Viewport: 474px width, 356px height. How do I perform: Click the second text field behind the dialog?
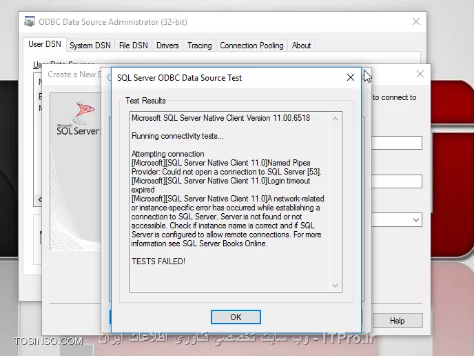pos(397,181)
